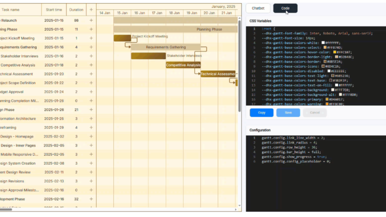Image resolution: width=386 pixels, height=217 pixels.
Task: Click the Stakeholder Interviews task bar
Action: tap(148, 56)
